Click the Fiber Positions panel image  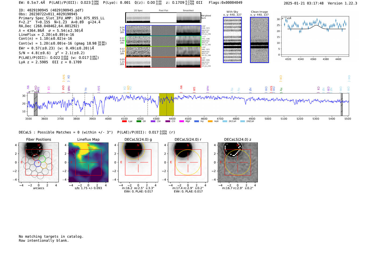[39, 162]
